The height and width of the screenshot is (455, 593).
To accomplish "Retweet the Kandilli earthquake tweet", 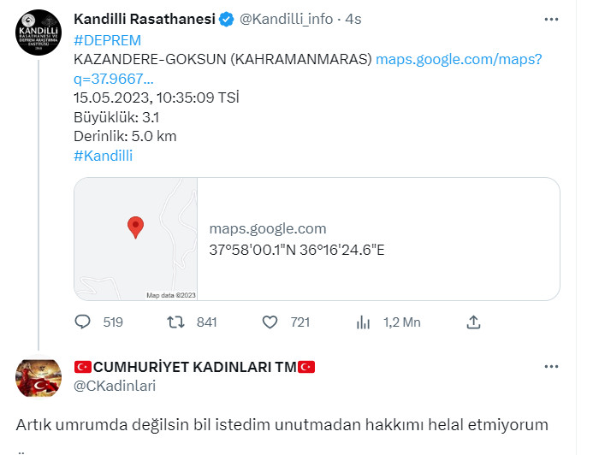I will pyautogui.click(x=175, y=322).
